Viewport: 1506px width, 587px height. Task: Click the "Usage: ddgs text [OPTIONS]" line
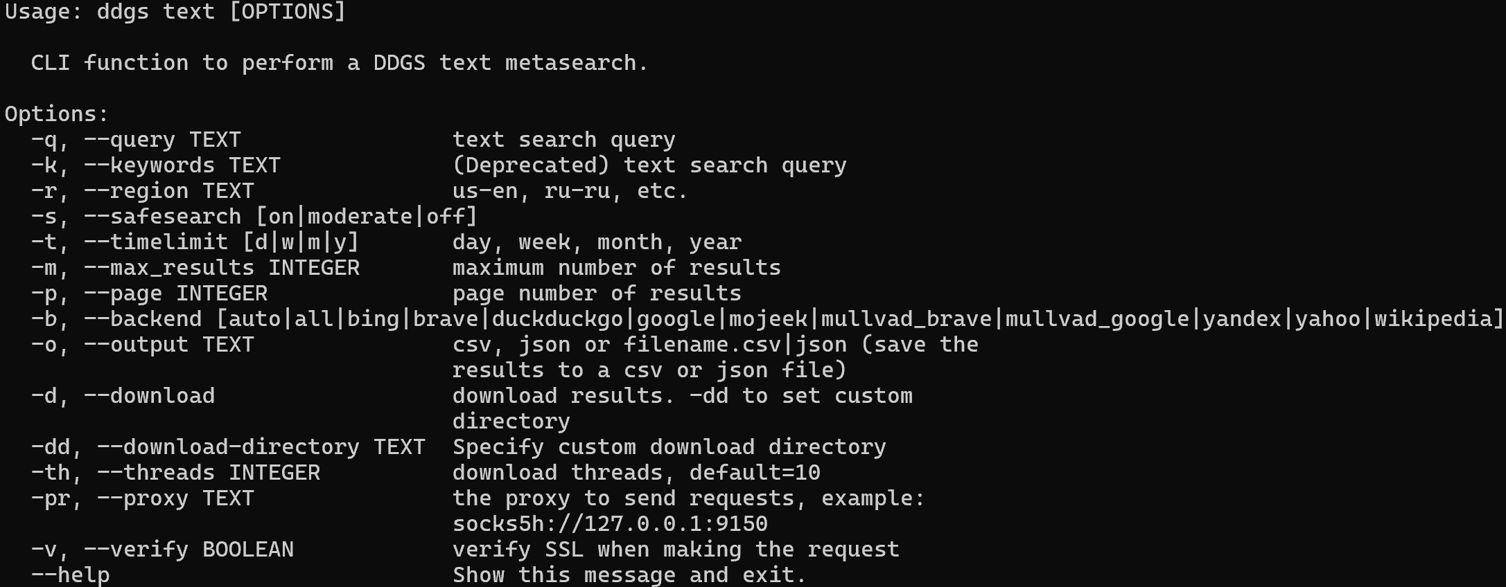tap(175, 12)
